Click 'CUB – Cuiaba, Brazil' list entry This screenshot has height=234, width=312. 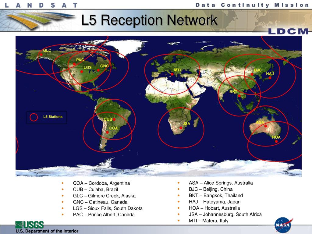95,190
